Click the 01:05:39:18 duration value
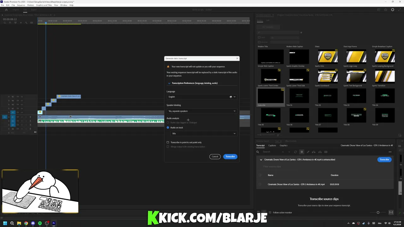 point(335,184)
